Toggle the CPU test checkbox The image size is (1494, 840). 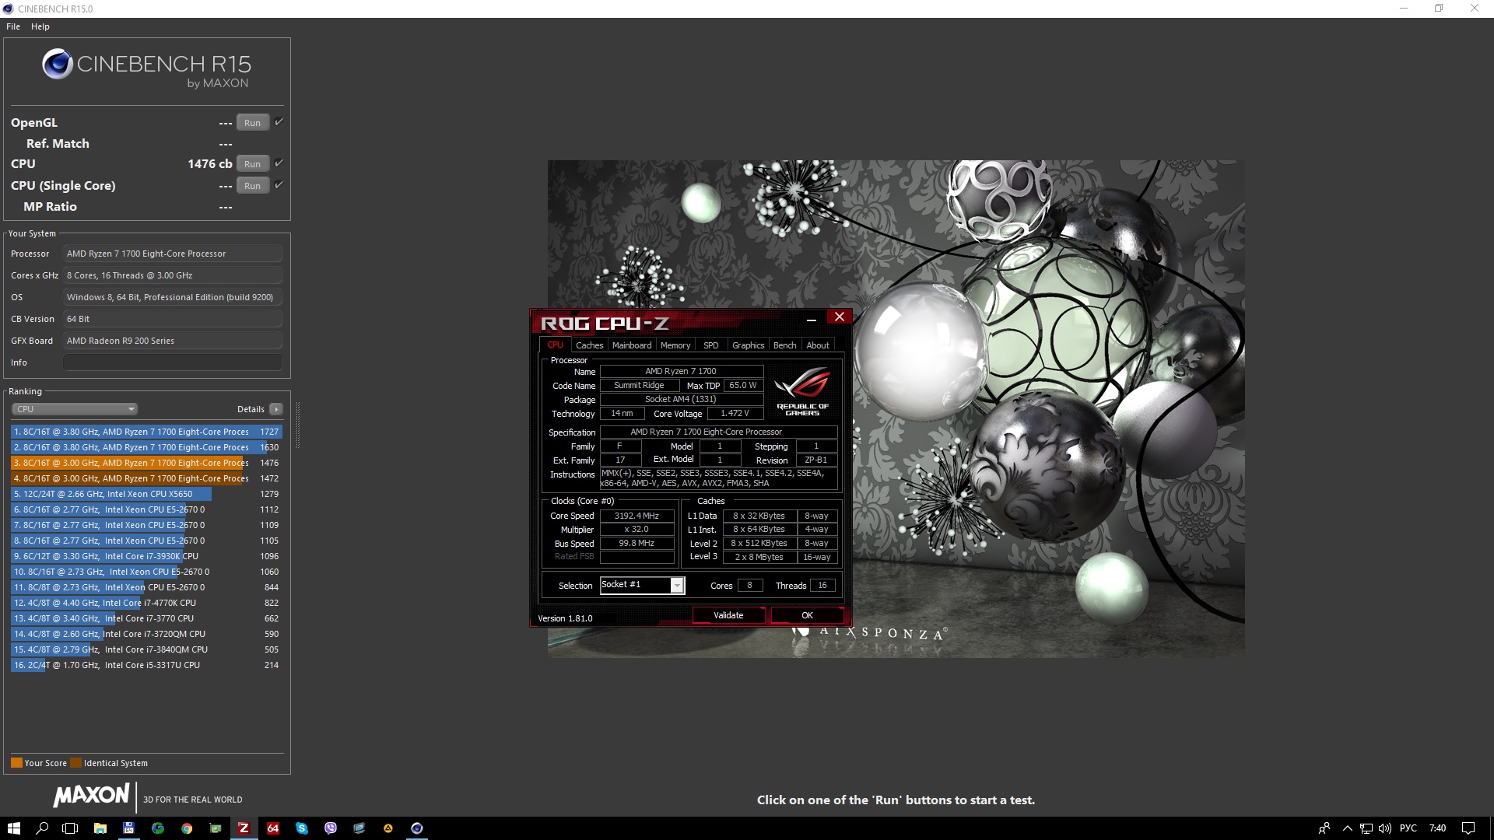pyautogui.click(x=279, y=163)
